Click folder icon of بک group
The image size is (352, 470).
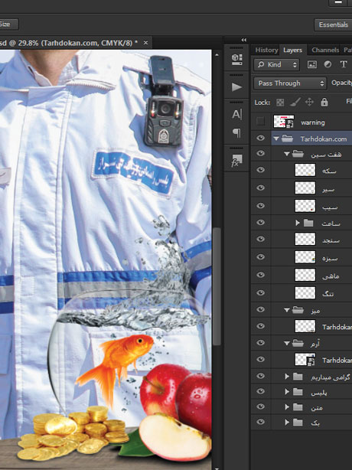pyautogui.click(x=298, y=423)
